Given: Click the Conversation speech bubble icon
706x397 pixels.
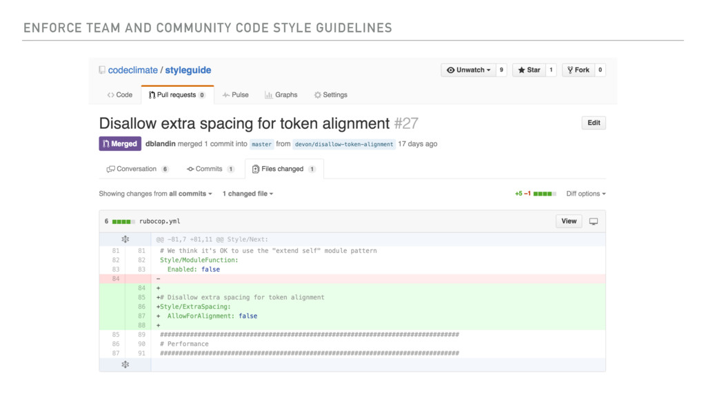Looking at the screenshot, I should pyautogui.click(x=110, y=170).
